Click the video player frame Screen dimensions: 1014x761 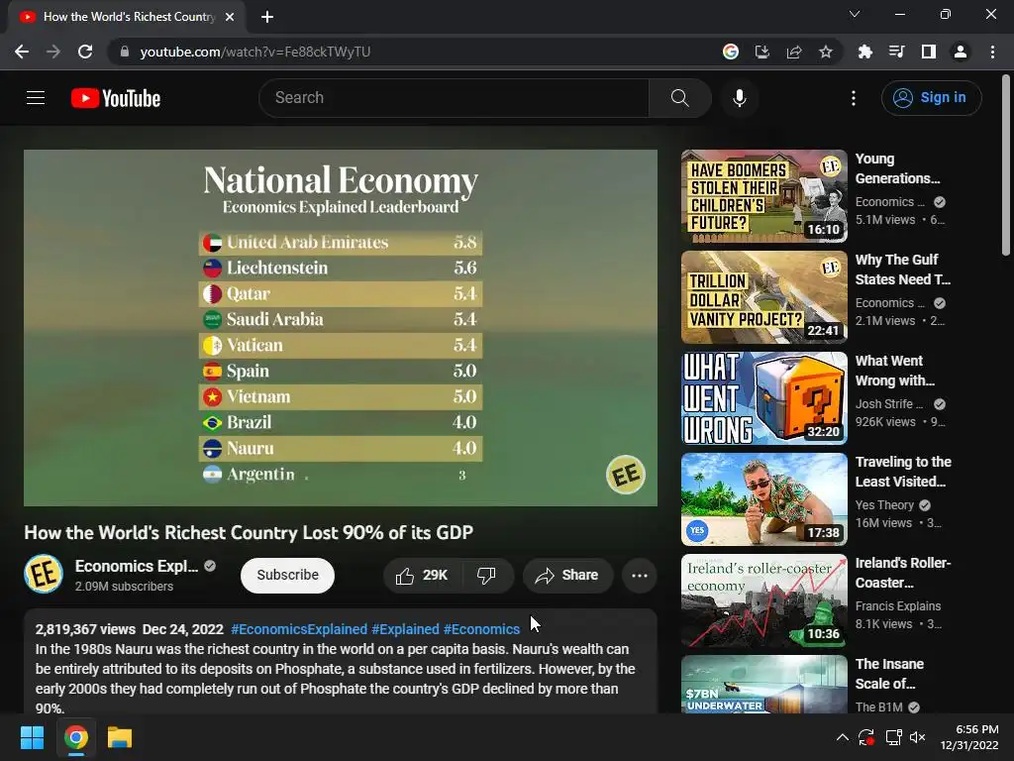(341, 328)
